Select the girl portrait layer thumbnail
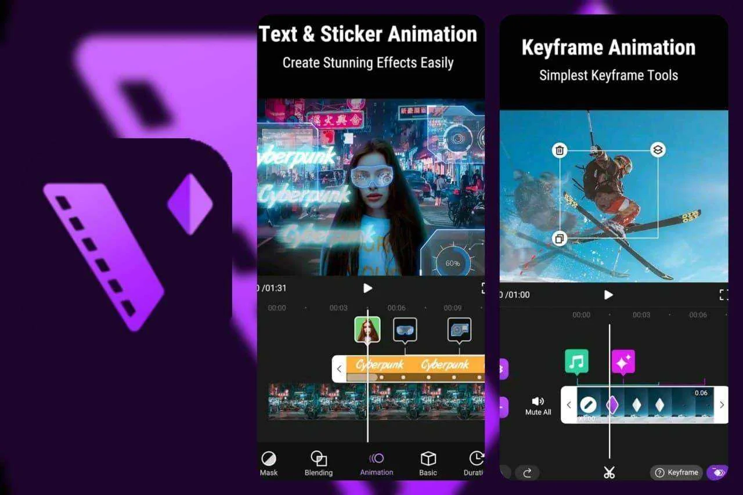The width and height of the screenshot is (743, 495). click(367, 330)
